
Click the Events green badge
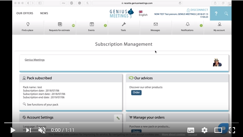[x=105, y=25]
